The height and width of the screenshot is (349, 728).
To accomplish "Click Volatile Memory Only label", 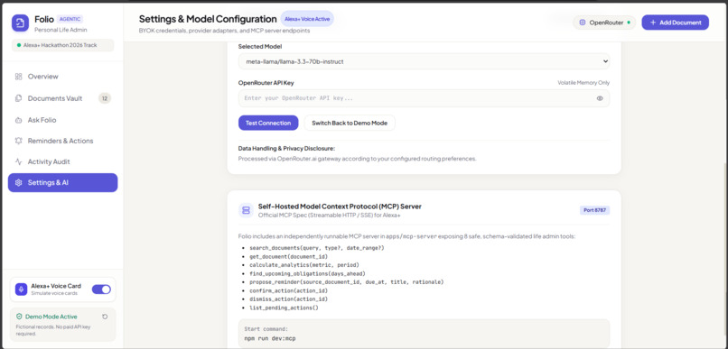I will [x=583, y=83].
